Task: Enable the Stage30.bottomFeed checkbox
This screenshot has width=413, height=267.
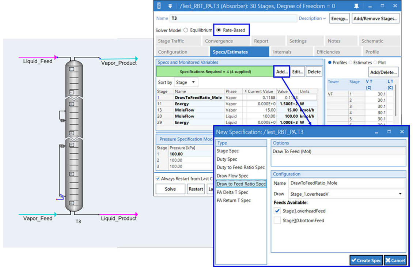Action: coord(277,221)
